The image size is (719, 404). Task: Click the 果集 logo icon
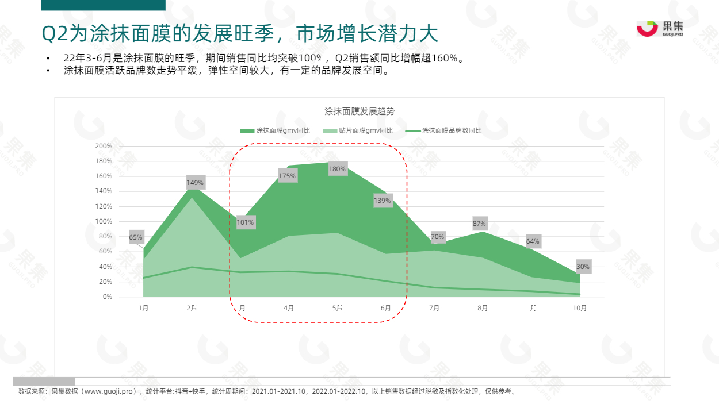coord(647,29)
